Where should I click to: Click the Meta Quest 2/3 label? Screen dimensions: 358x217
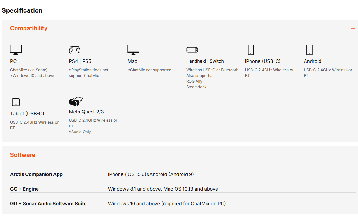pos(86,112)
